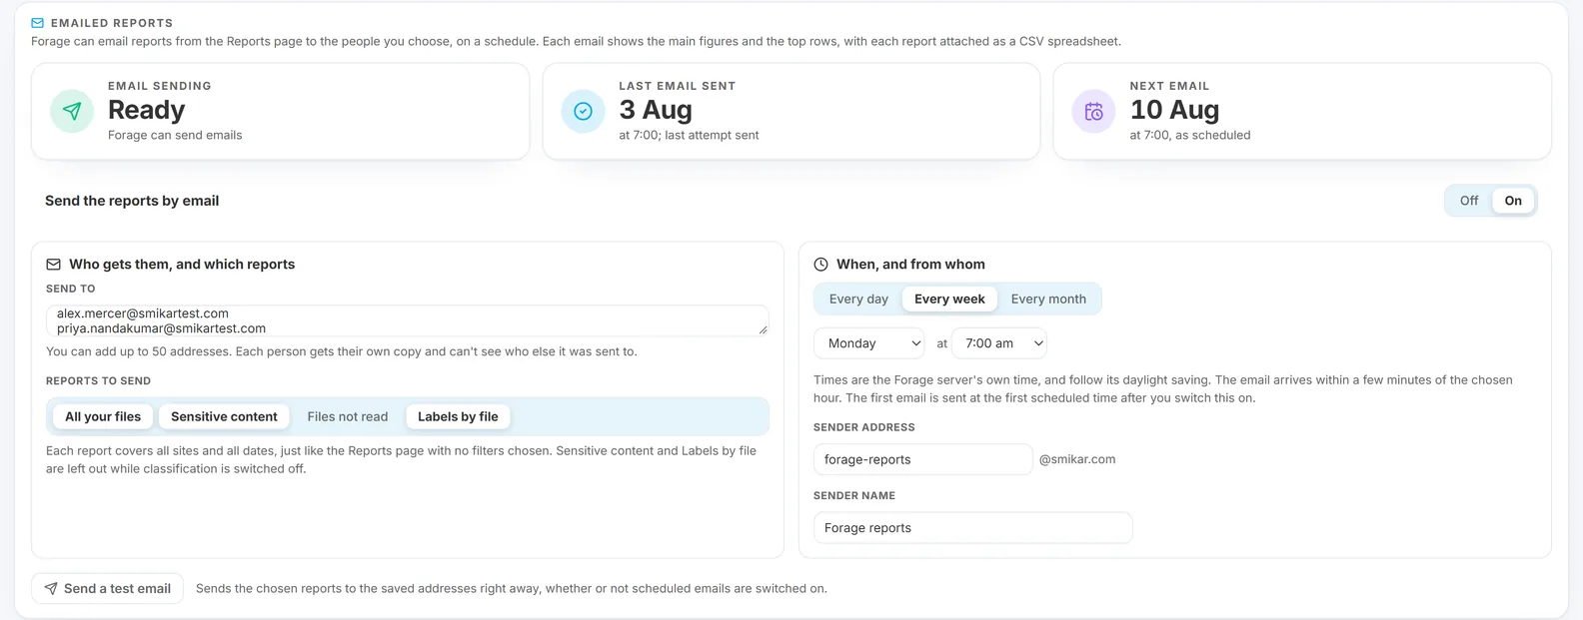Open the Monday weekday dropdown
The height and width of the screenshot is (620, 1583).
869,343
